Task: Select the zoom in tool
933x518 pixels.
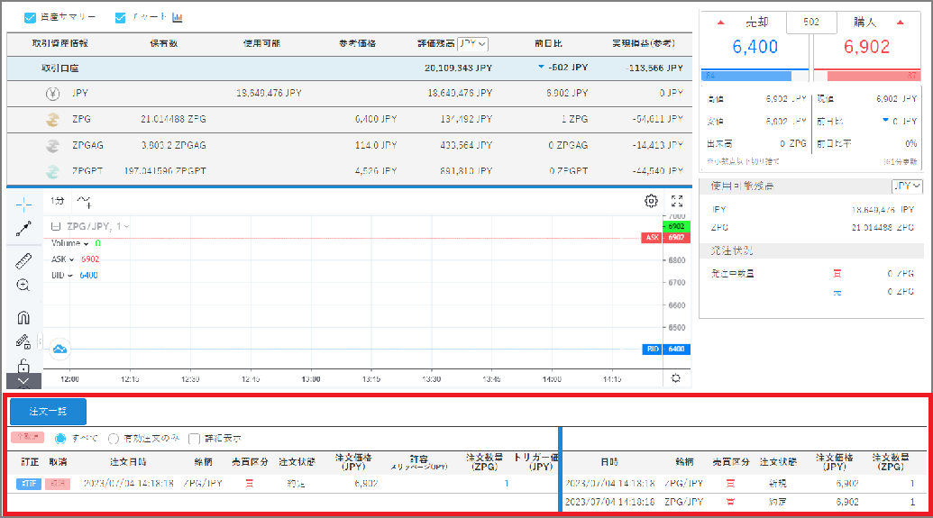Action: pos(23,286)
